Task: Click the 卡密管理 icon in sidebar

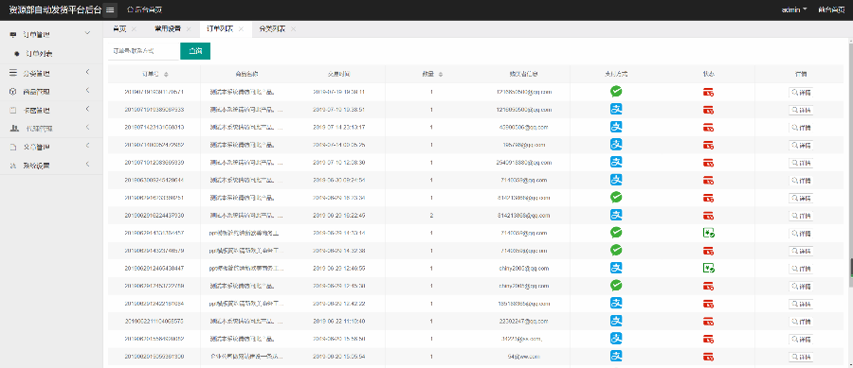Action: [x=13, y=110]
